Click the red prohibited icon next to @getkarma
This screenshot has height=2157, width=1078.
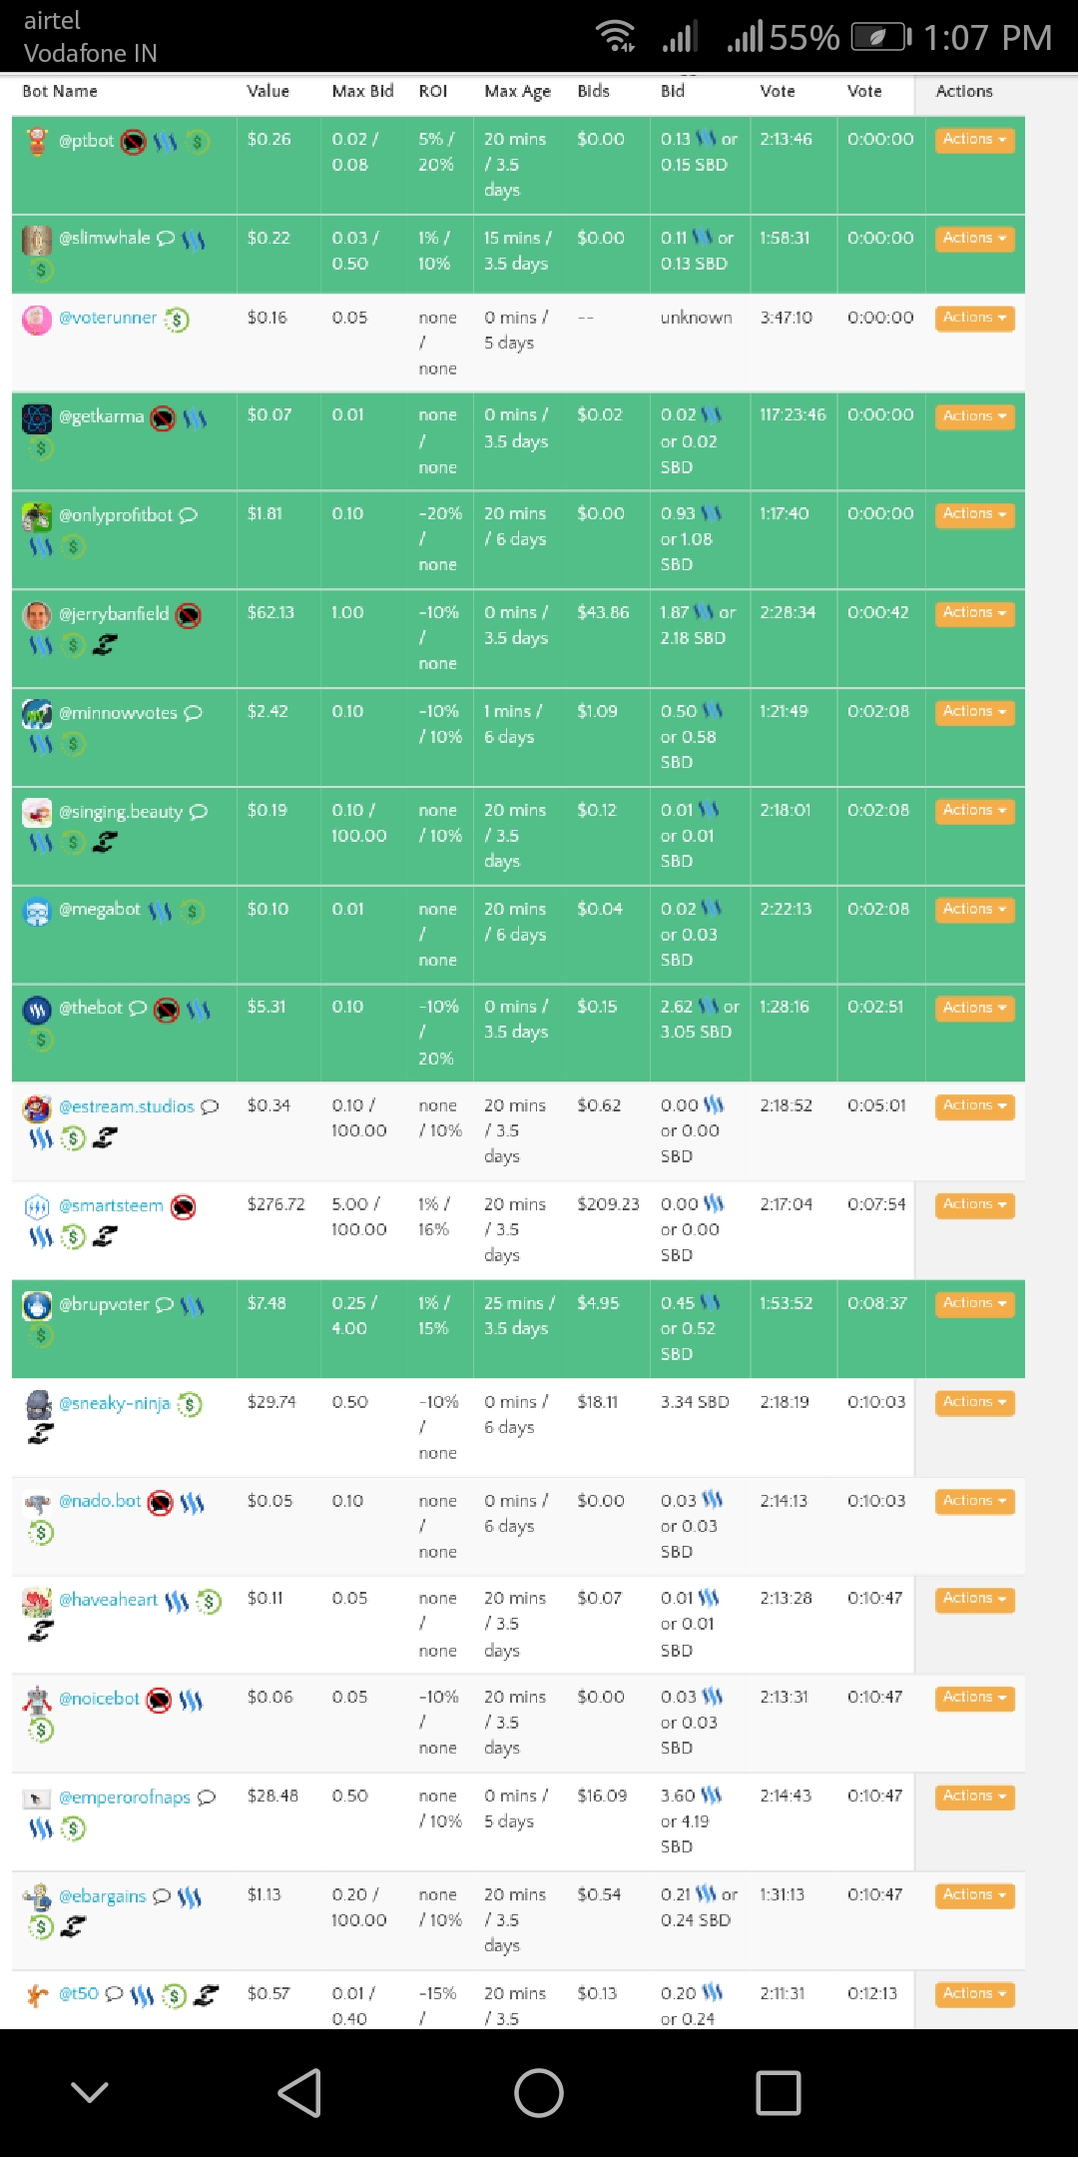[x=163, y=418]
